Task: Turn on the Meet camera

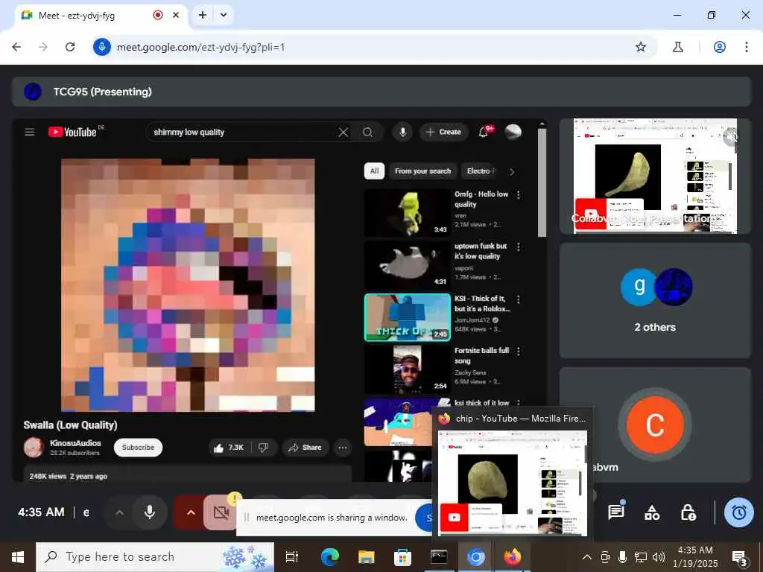Action: click(221, 512)
